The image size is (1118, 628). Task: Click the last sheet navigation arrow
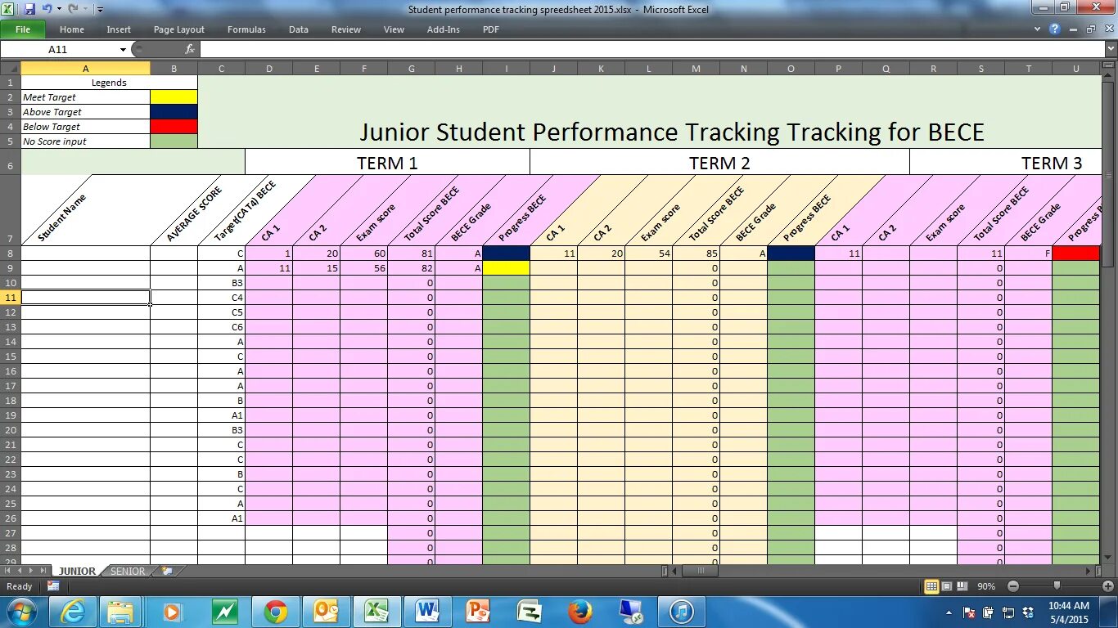pos(43,571)
